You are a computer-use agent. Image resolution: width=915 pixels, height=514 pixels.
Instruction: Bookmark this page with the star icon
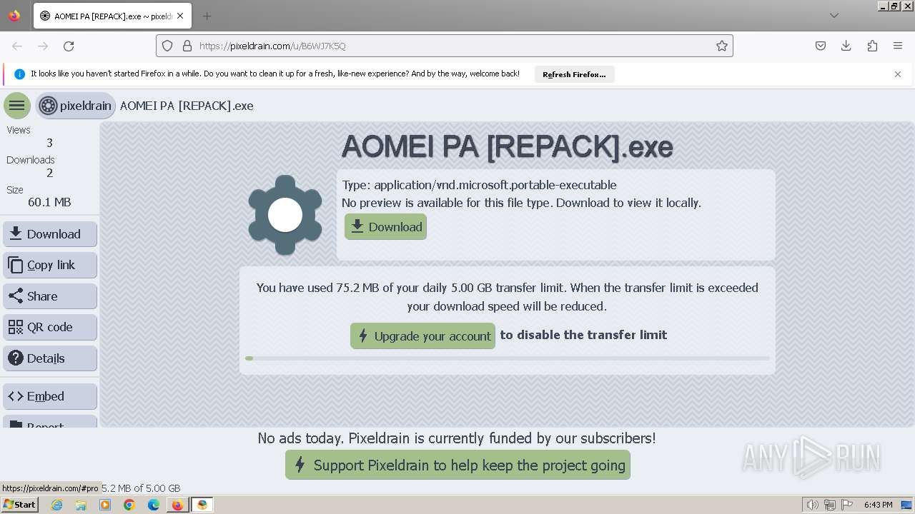722,46
